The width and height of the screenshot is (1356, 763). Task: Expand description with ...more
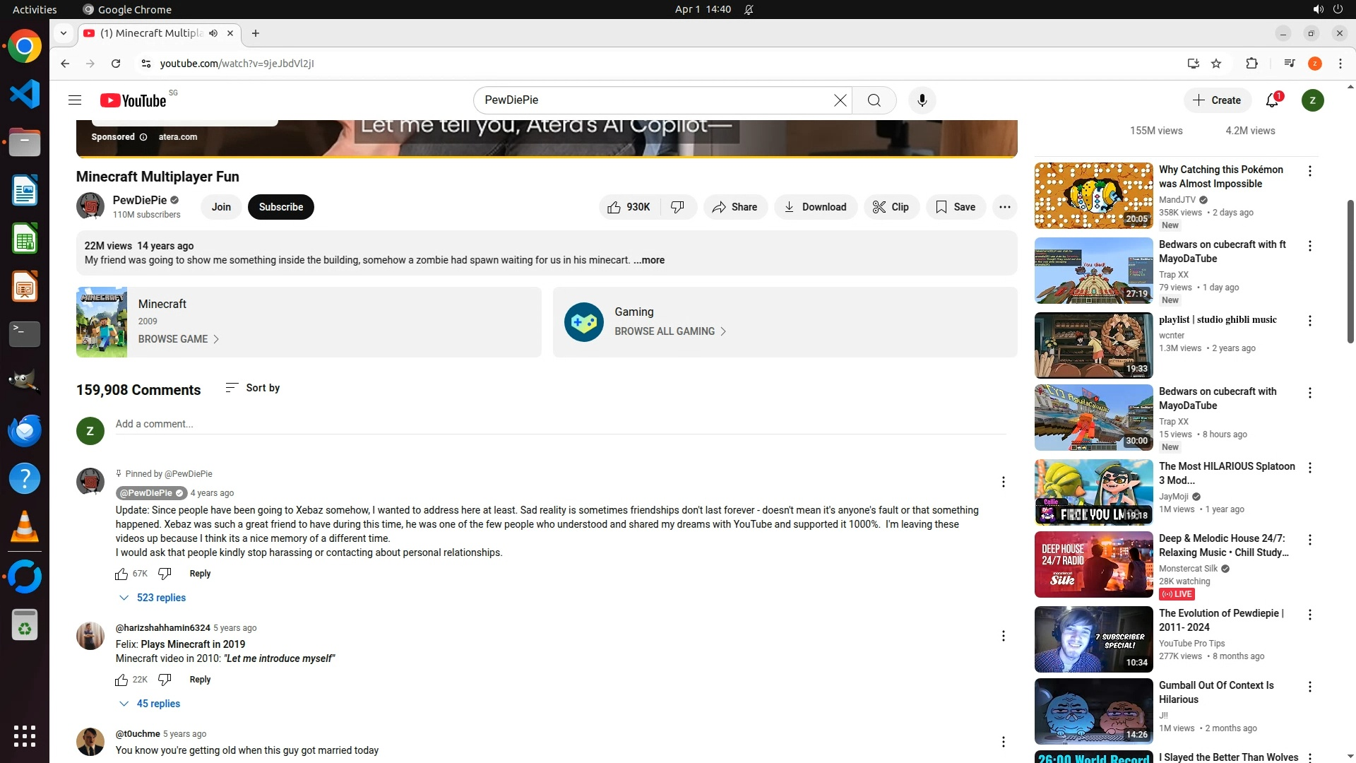pos(648,260)
